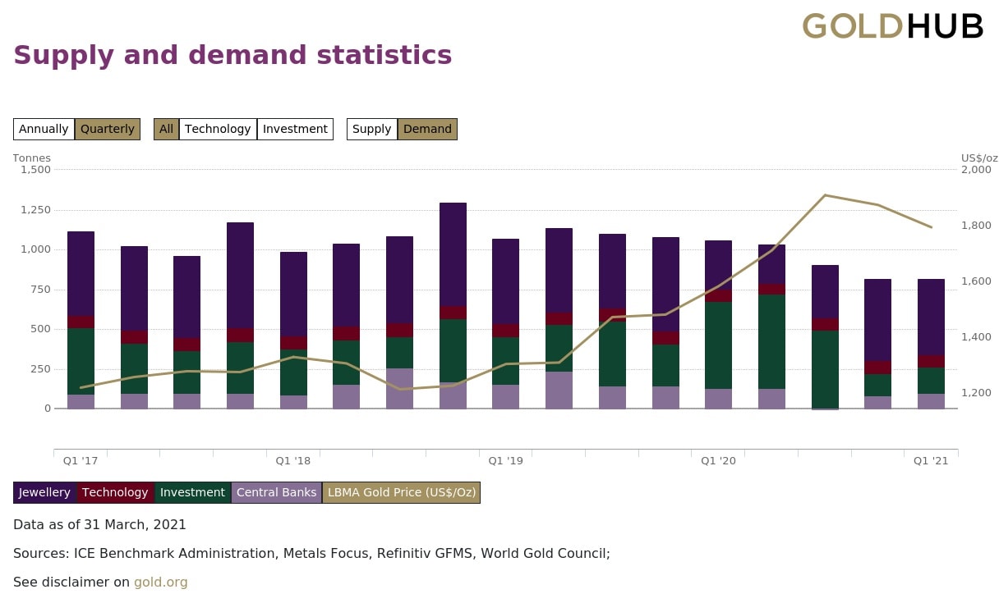
Task: Select the All category filter
Action: (x=166, y=129)
